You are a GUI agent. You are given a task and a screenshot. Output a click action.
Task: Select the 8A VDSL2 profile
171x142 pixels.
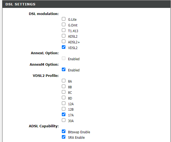pyautogui.click(x=64, y=81)
